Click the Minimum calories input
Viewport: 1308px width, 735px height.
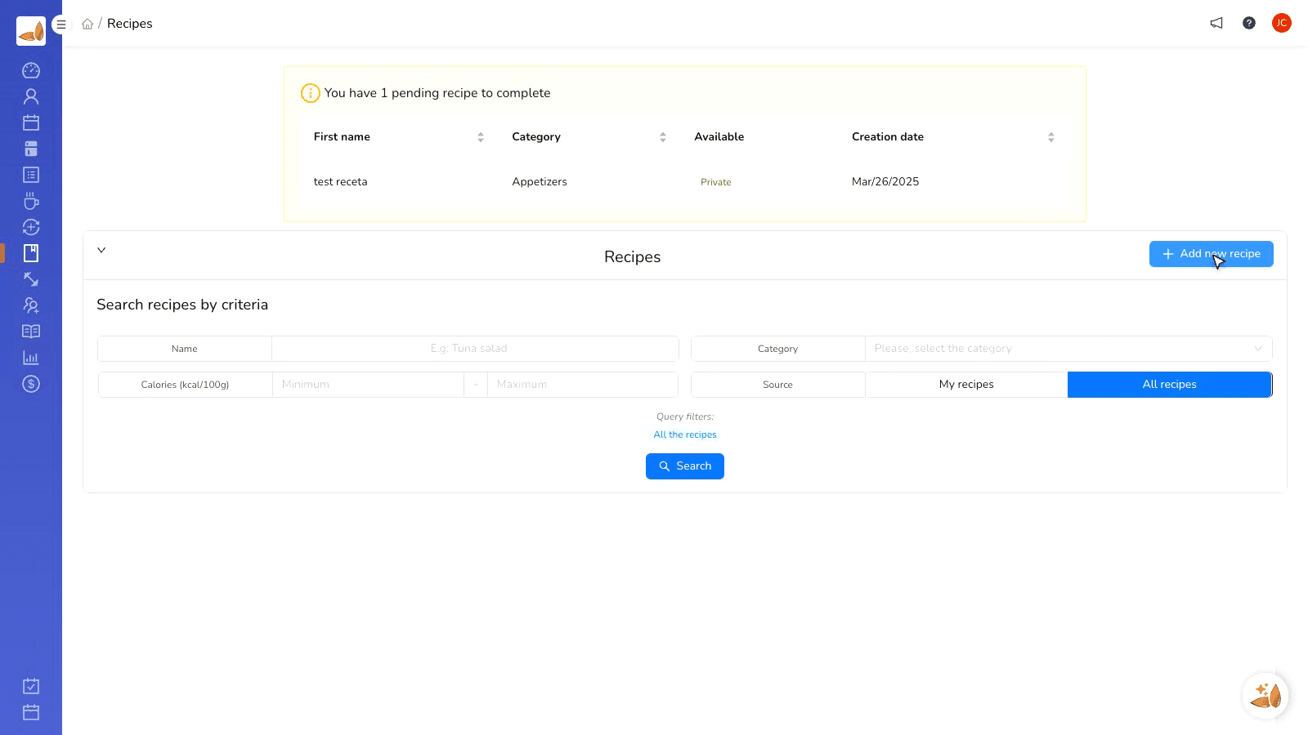click(x=368, y=385)
